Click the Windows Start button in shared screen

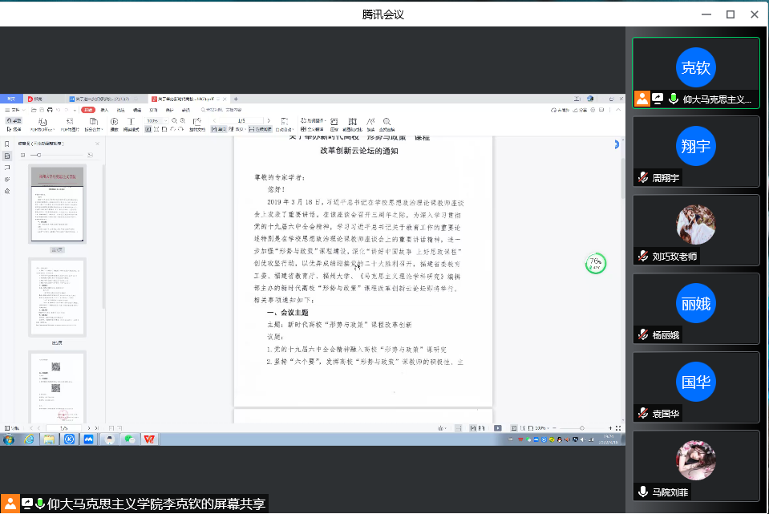(8, 439)
